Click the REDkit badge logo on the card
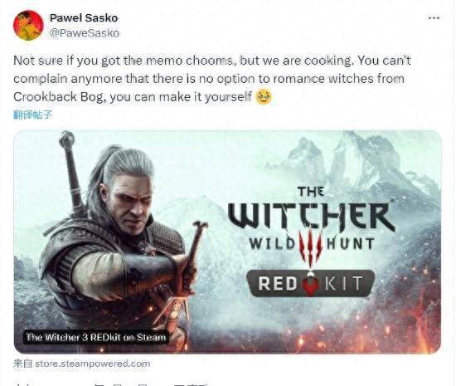Screen dimensions: 456x386 click(x=311, y=283)
